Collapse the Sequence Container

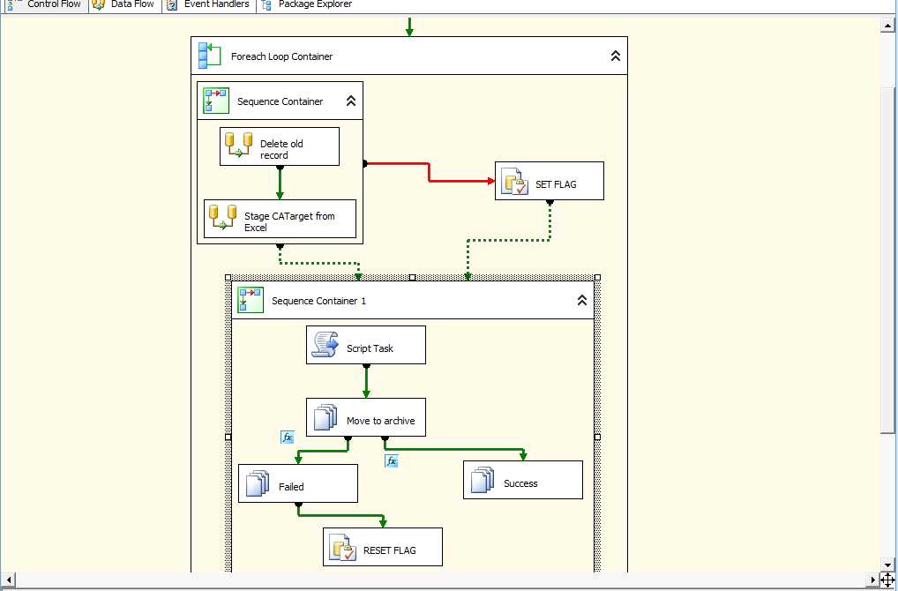pyautogui.click(x=351, y=101)
